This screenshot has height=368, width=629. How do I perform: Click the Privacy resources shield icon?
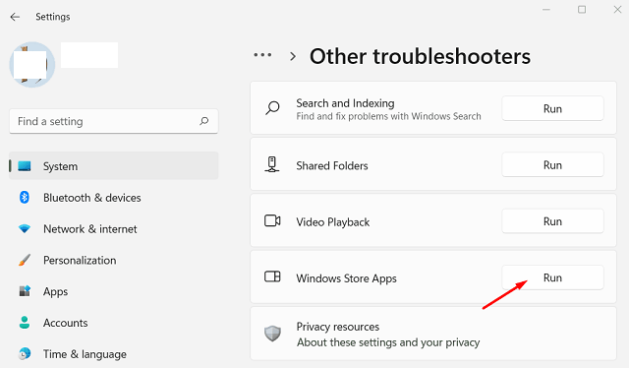coord(272,334)
